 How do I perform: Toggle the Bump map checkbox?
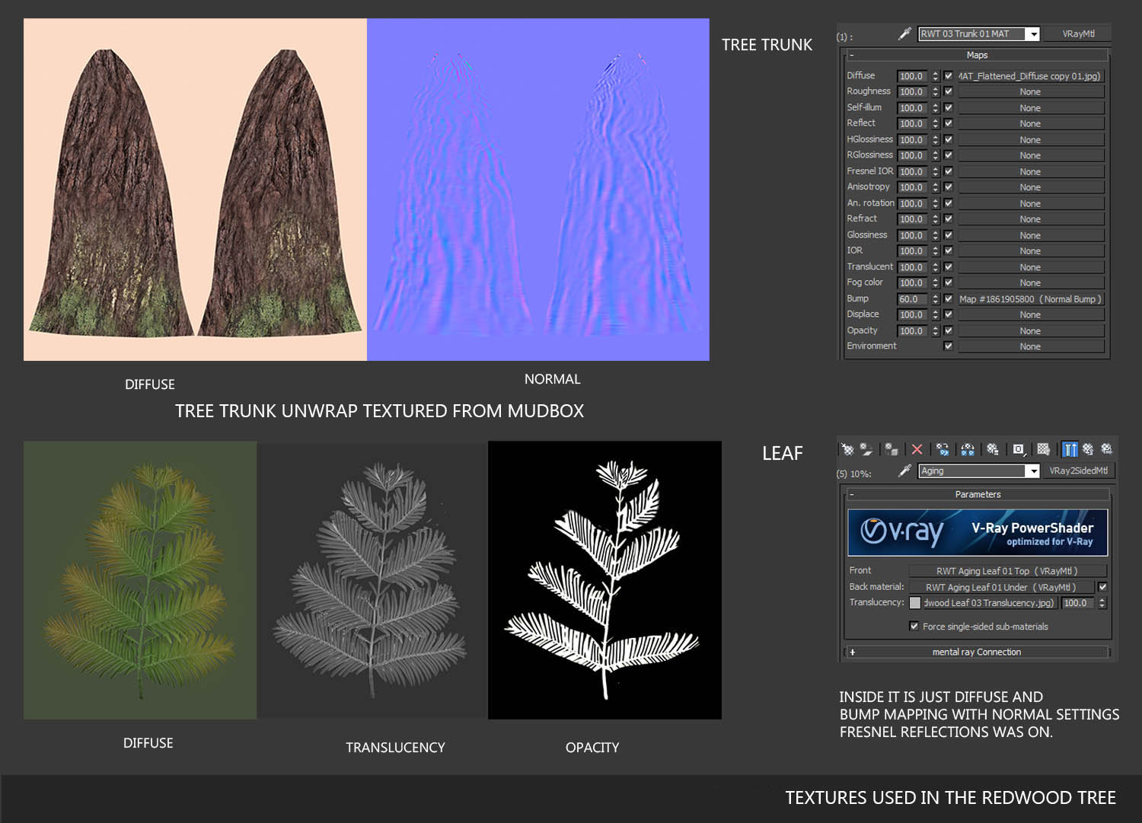(x=948, y=299)
